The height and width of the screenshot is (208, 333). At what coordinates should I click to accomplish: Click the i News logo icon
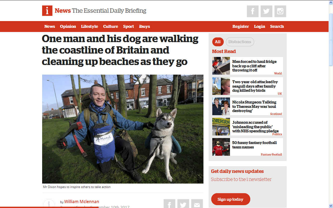pos(47,11)
